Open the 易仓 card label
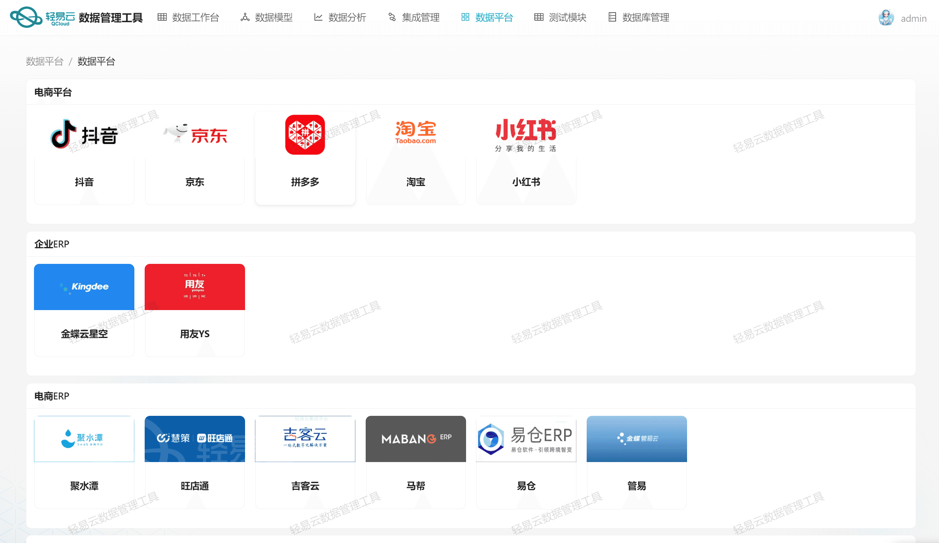 [526, 486]
